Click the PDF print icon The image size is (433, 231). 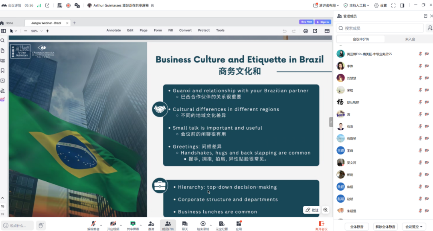306,31
